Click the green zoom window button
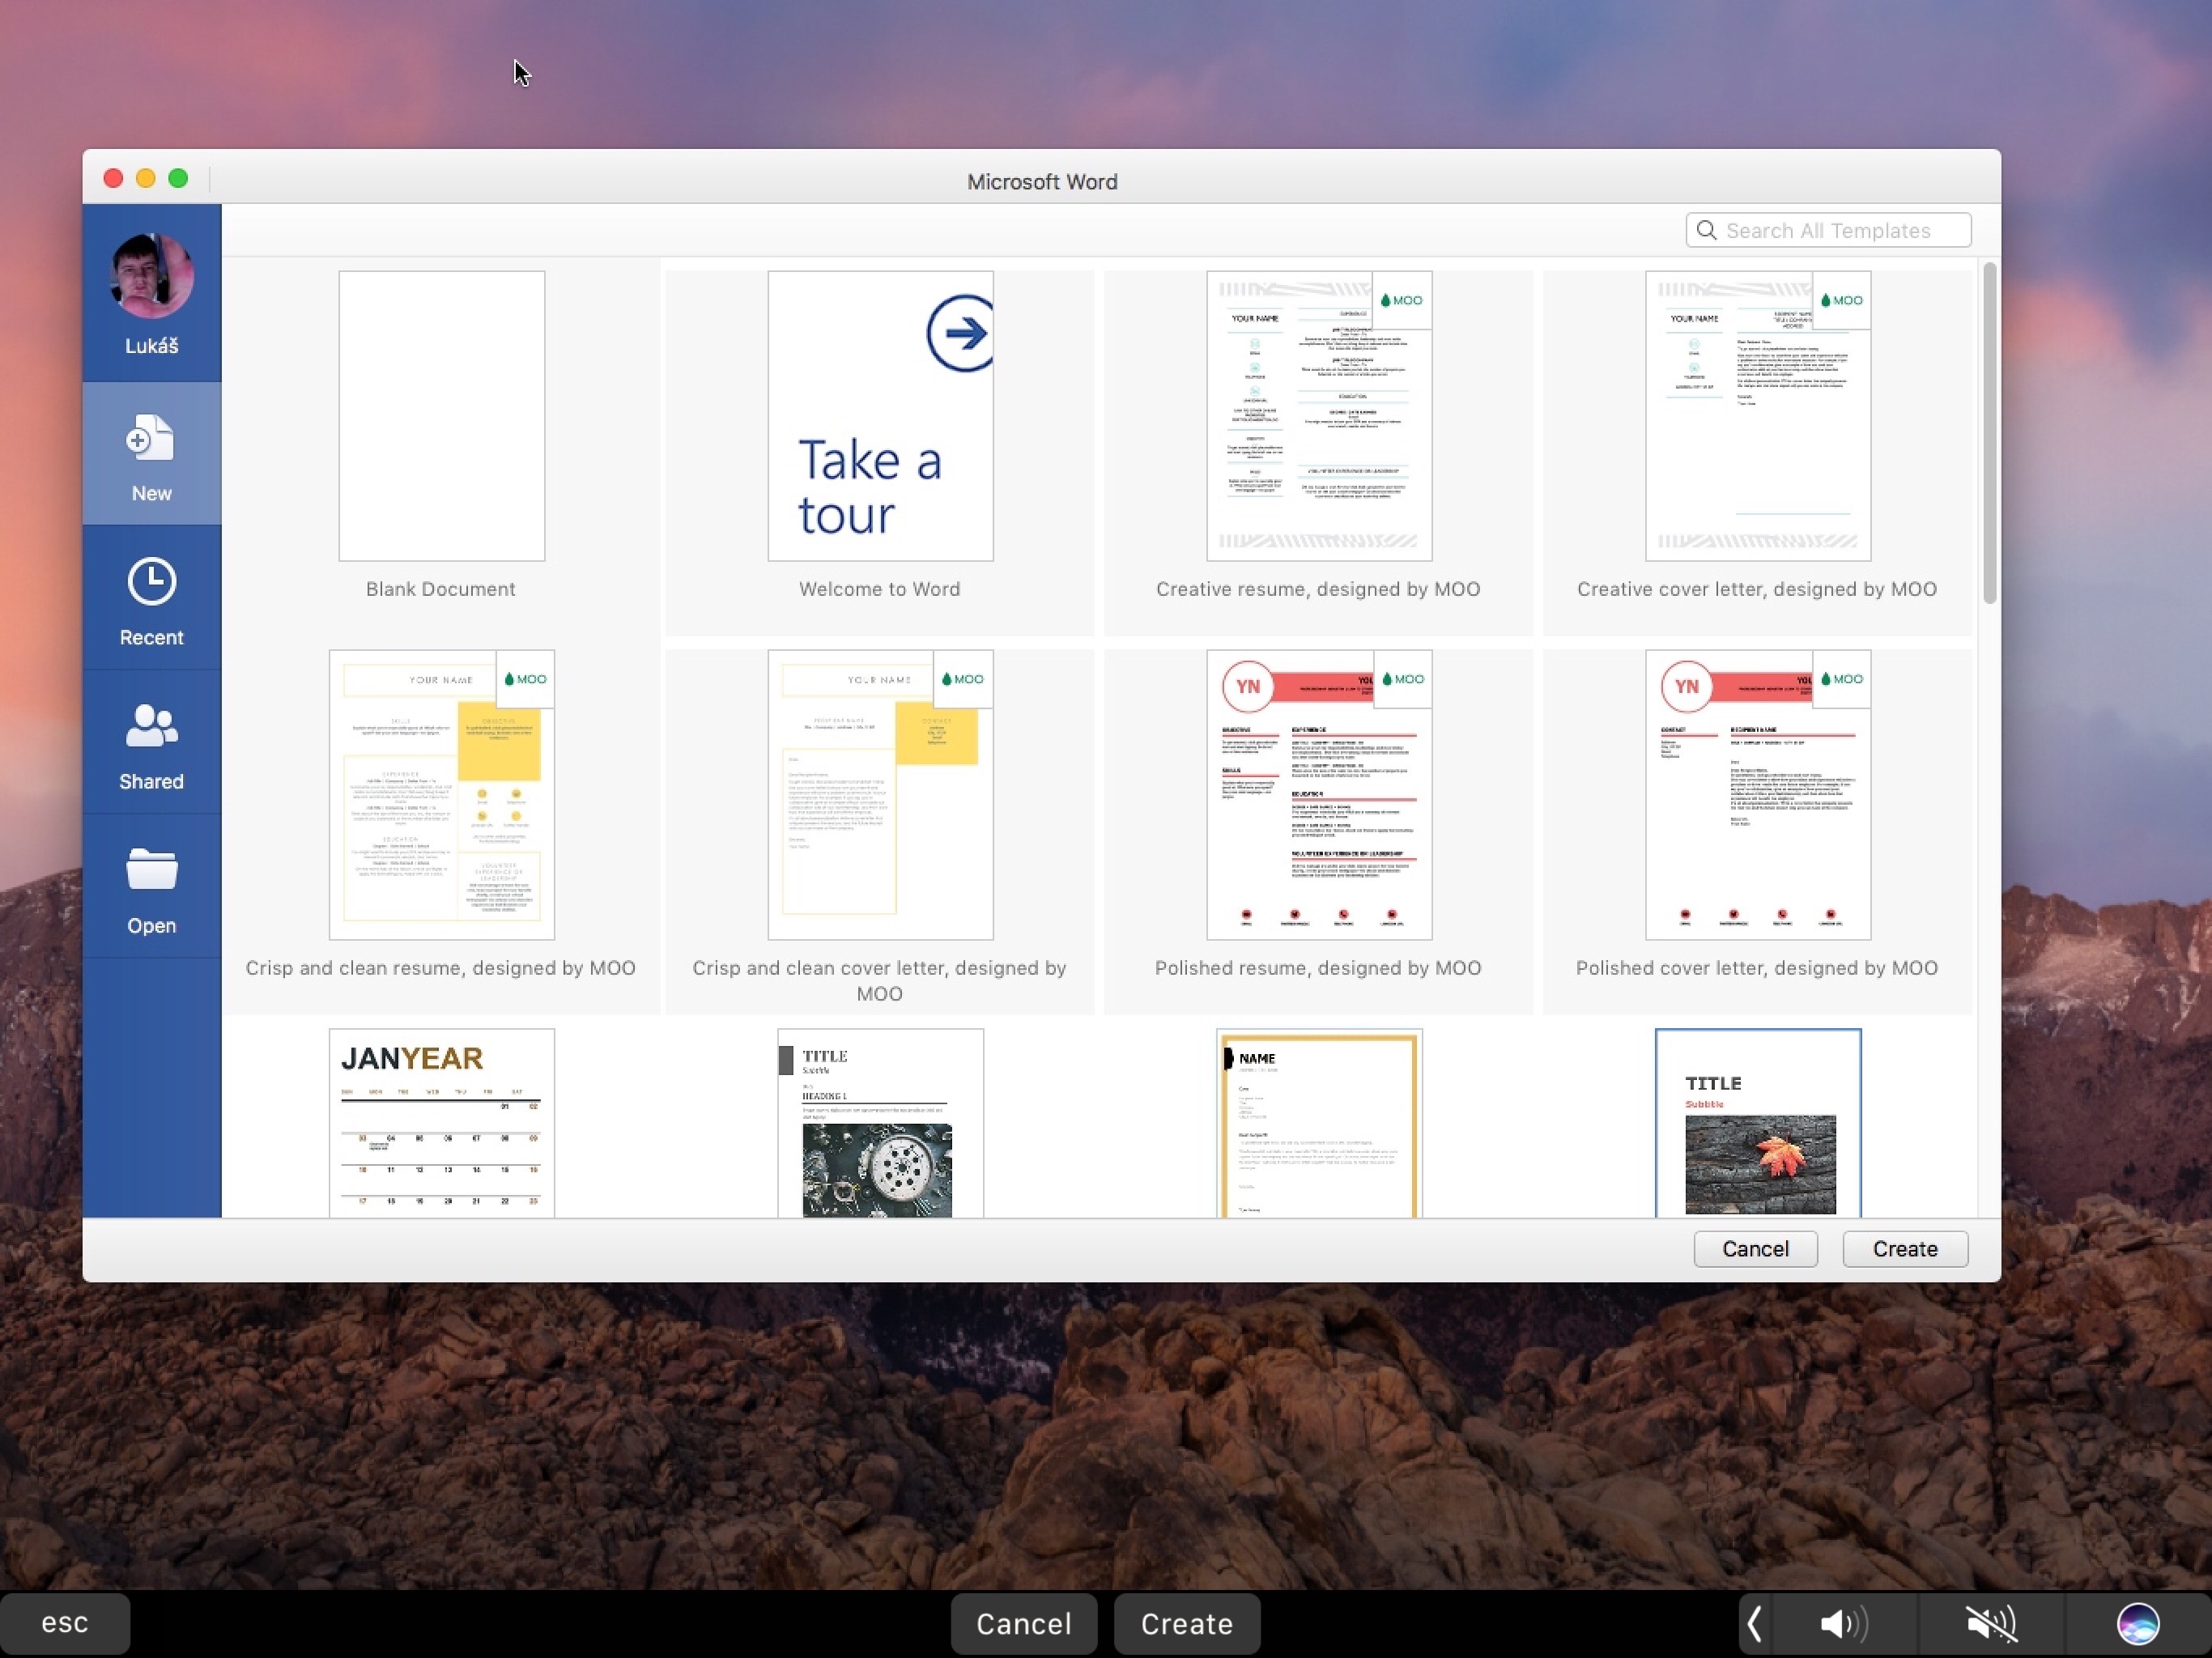 click(x=178, y=178)
